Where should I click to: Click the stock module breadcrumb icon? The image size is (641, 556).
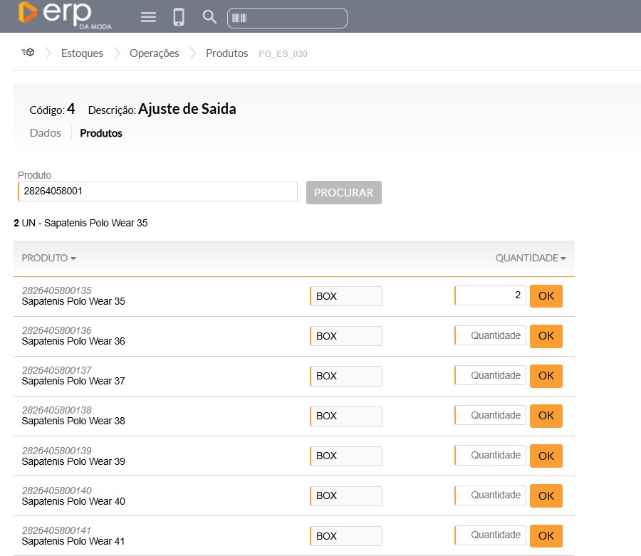28,53
